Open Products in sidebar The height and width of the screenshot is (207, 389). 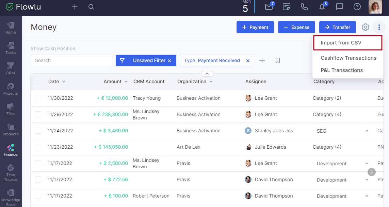tap(11, 130)
